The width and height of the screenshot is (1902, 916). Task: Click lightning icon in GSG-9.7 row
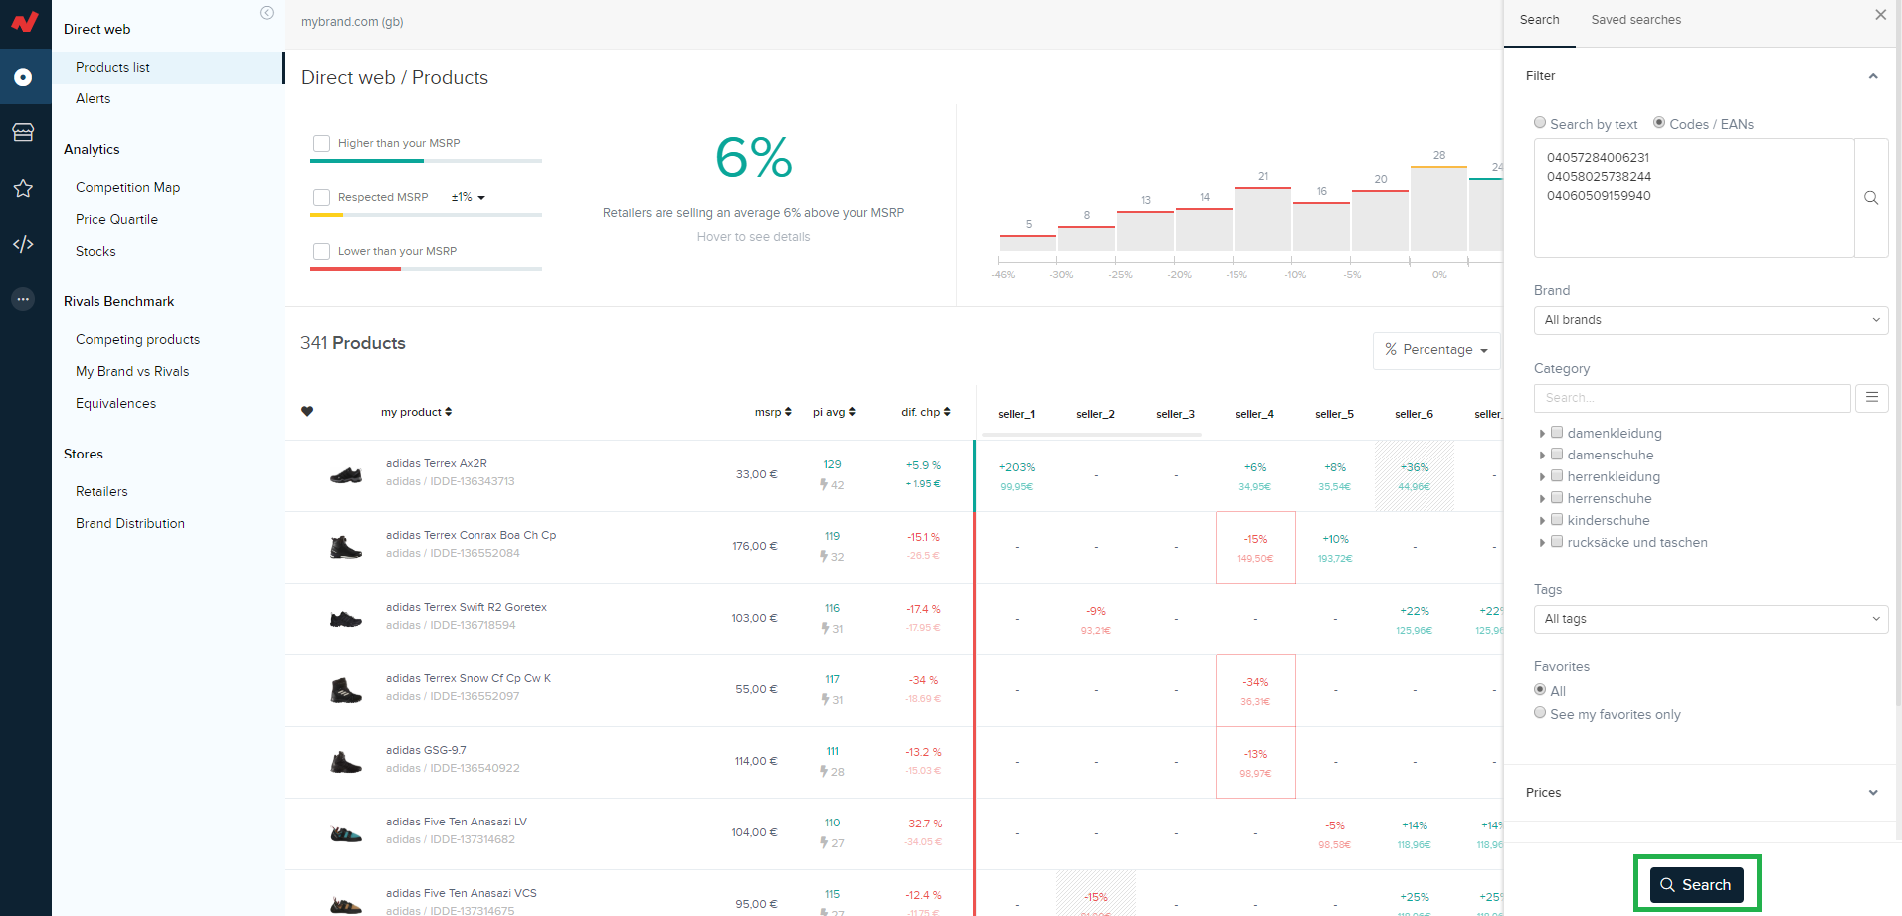[824, 772]
